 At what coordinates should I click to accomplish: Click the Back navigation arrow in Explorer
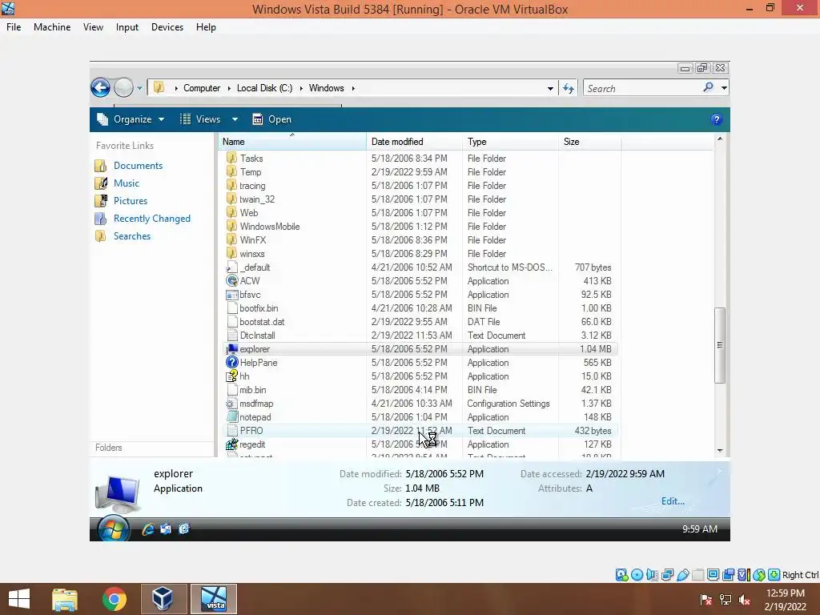click(100, 87)
